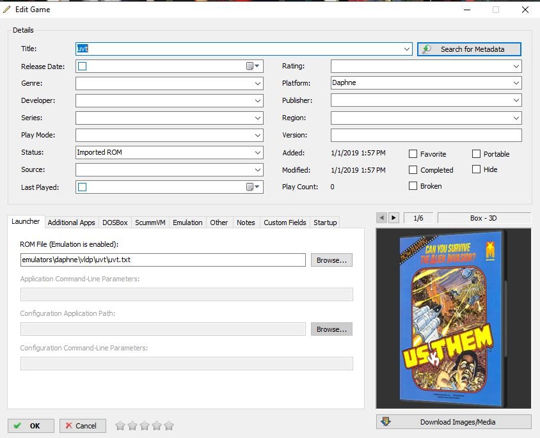
Task: Mark game as Favorite
Action: 413,154
